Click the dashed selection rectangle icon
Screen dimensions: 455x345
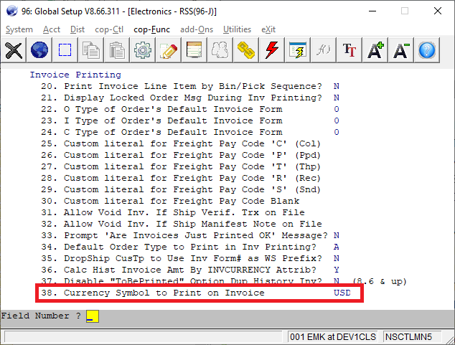[65, 50]
